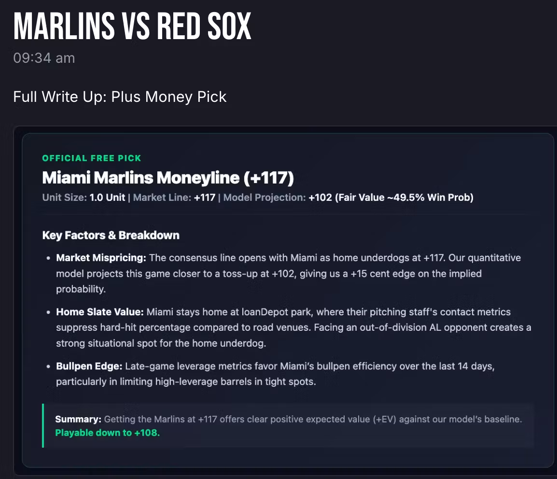Click the bullet dot beside Bullpen Edge
557x479 pixels.
[x=48, y=366]
